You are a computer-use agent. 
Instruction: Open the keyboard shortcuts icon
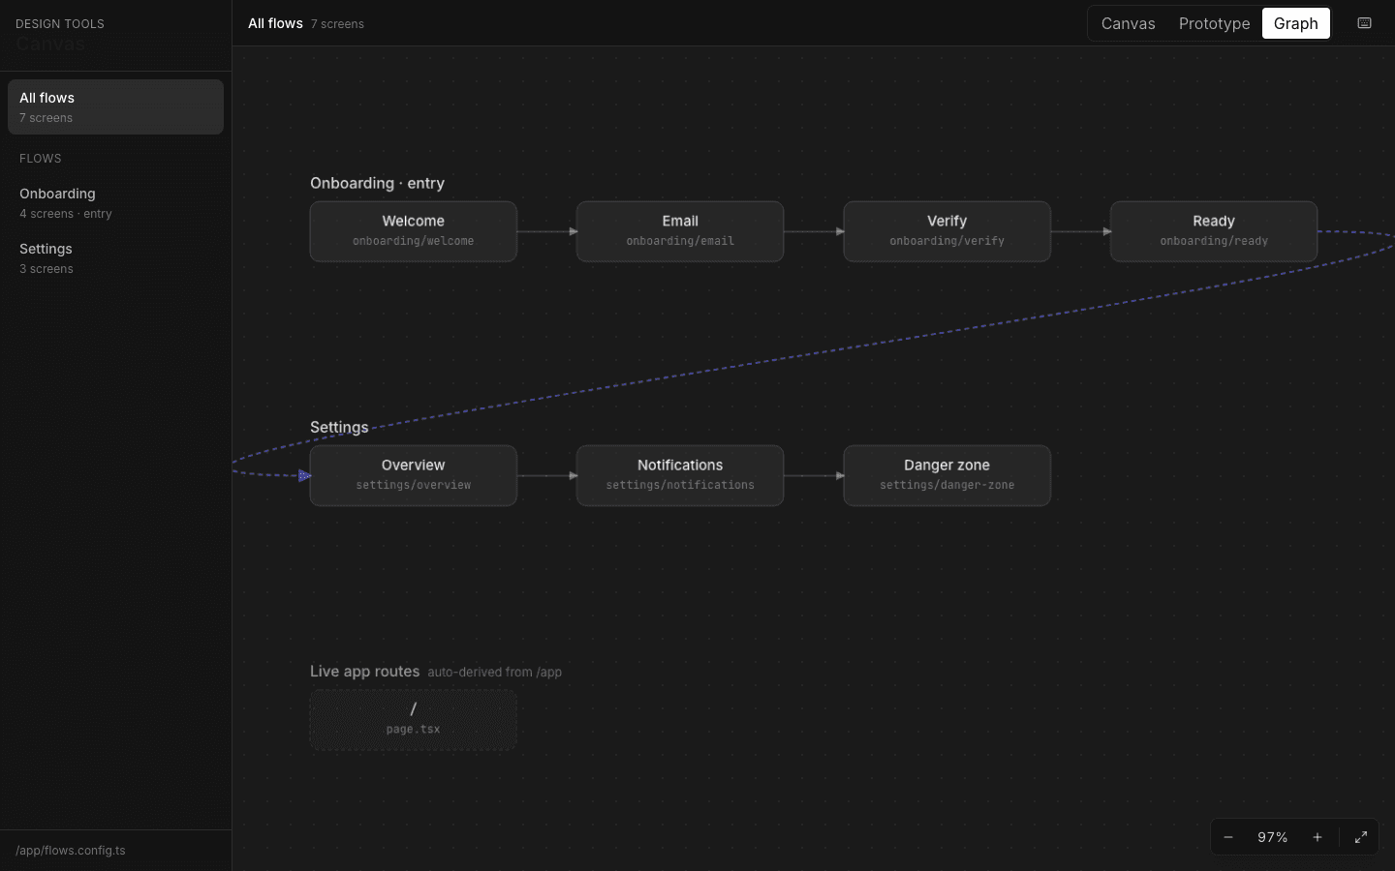[x=1364, y=23]
